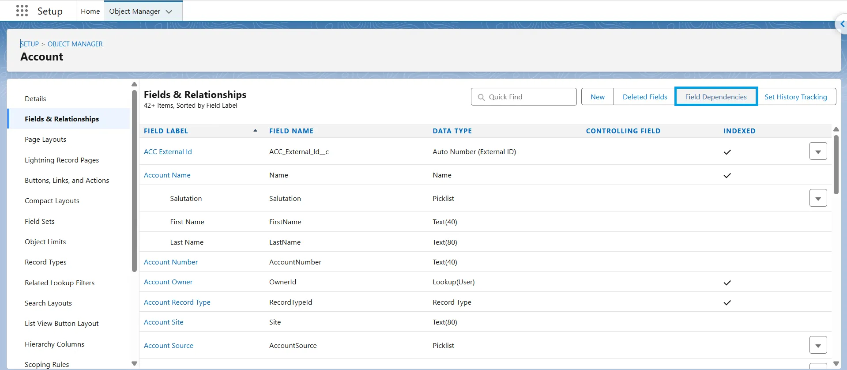Open row actions dropdown for Salutation
The height and width of the screenshot is (370, 847).
point(818,198)
